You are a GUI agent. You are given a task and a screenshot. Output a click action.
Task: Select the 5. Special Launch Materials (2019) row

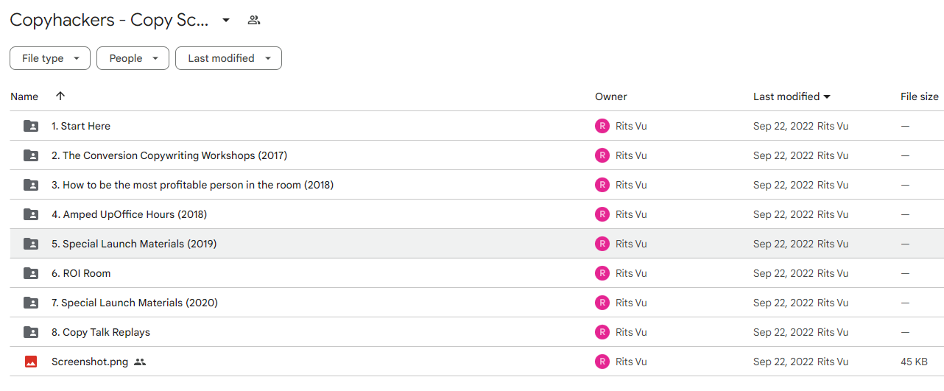[x=476, y=244]
